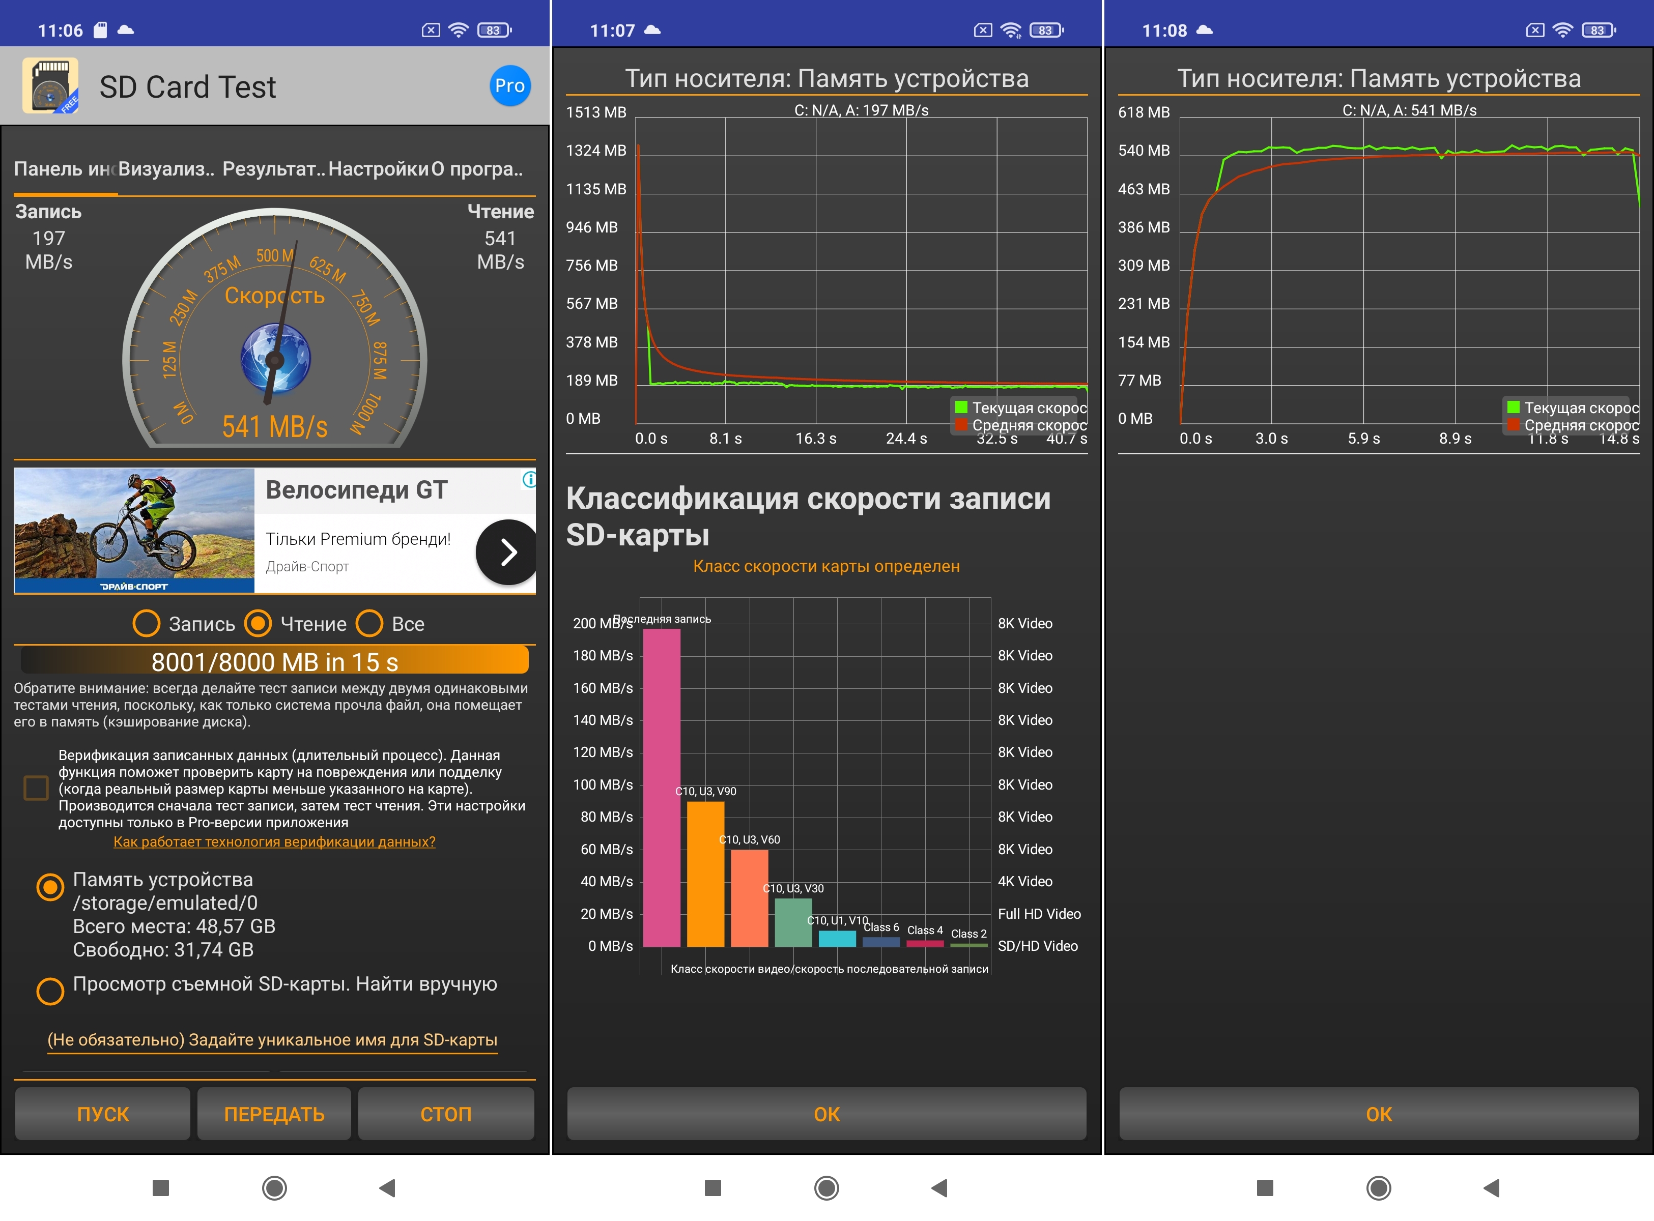Open the data verification technology link

pyautogui.click(x=274, y=842)
